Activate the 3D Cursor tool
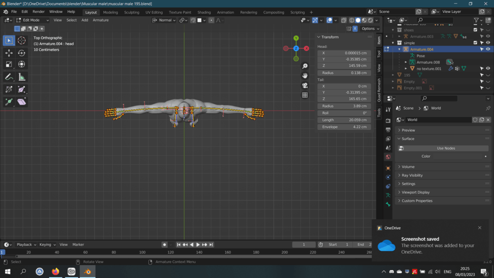This screenshot has width=494, height=278. click(22, 40)
